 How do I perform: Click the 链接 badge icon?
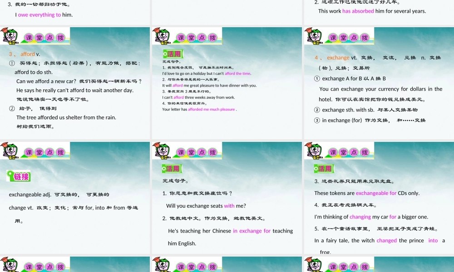pyautogui.click(x=19, y=176)
